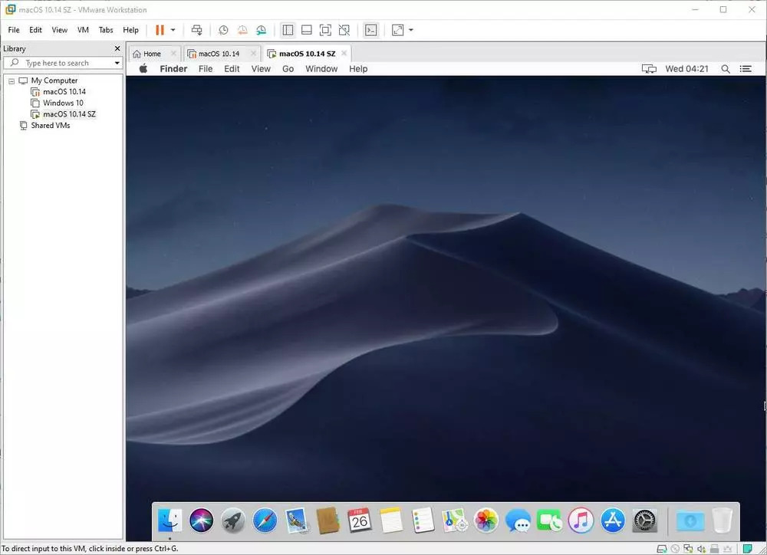This screenshot has width=767, height=555.
Task: Click the Spotlight search icon
Action: (x=726, y=69)
